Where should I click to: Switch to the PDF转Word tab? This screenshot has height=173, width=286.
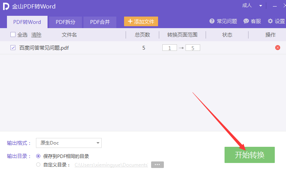(27, 22)
